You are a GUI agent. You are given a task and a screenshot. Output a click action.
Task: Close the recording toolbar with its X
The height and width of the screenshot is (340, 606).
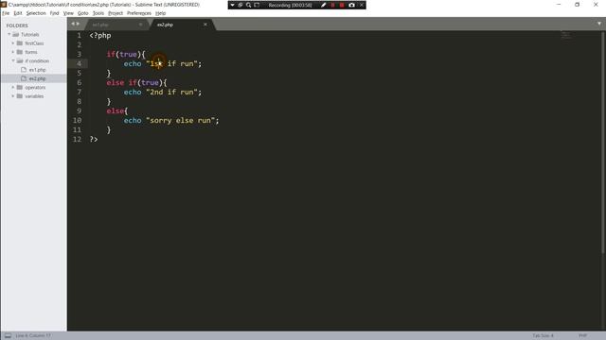tap(362, 5)
